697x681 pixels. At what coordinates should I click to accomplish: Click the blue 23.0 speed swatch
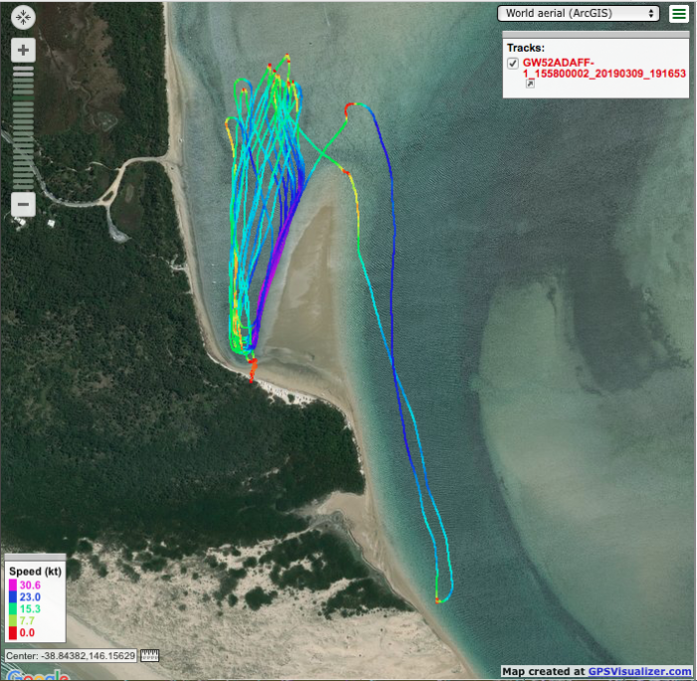(11, 596)
